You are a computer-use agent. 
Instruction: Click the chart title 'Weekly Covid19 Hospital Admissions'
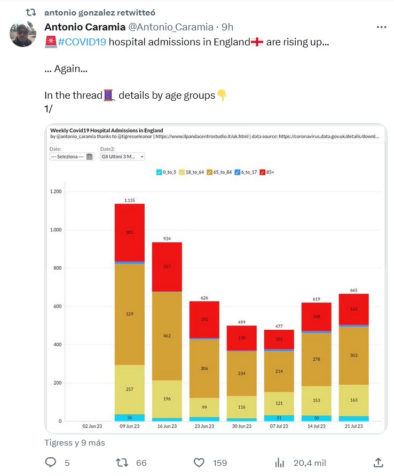[x=106, y=130]
